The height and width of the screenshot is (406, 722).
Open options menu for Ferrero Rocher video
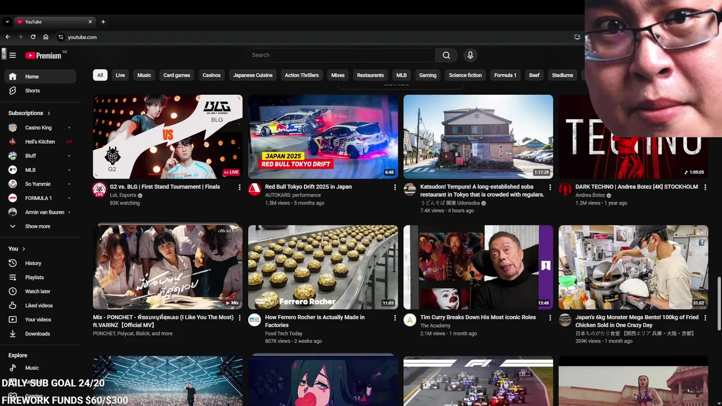pos(395,318)
